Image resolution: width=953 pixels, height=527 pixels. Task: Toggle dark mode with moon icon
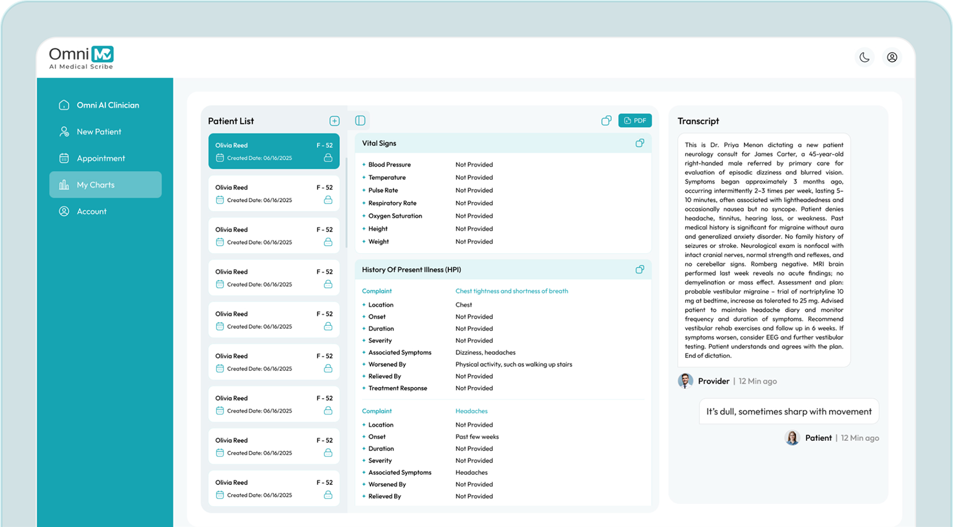tap(864, 57)
